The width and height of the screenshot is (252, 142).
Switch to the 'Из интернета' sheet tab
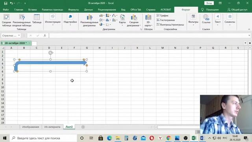pos(52,127)
